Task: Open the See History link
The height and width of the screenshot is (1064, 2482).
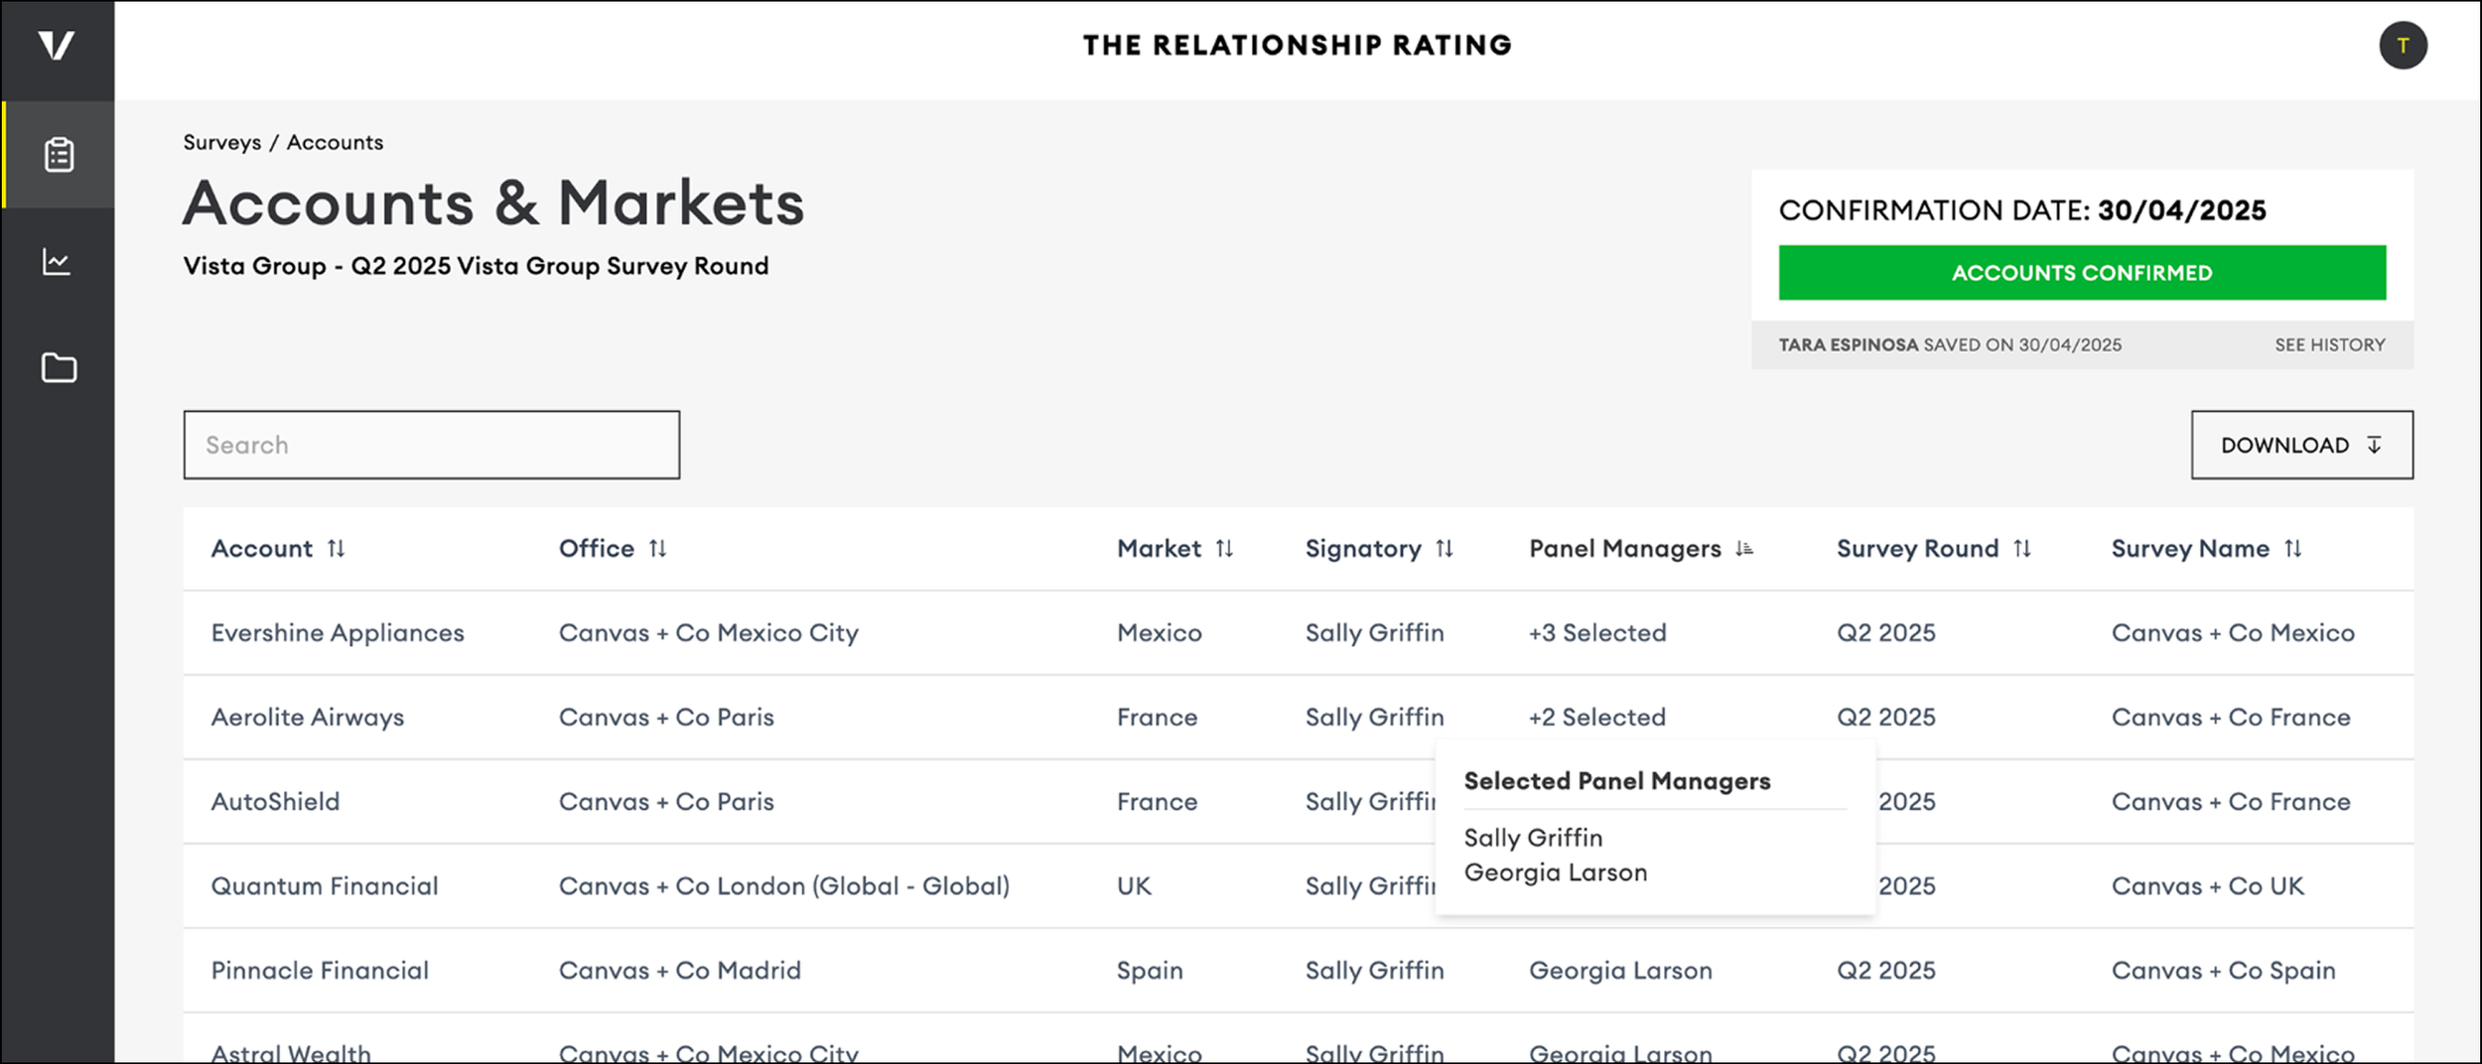Action: click(2329, 345)
